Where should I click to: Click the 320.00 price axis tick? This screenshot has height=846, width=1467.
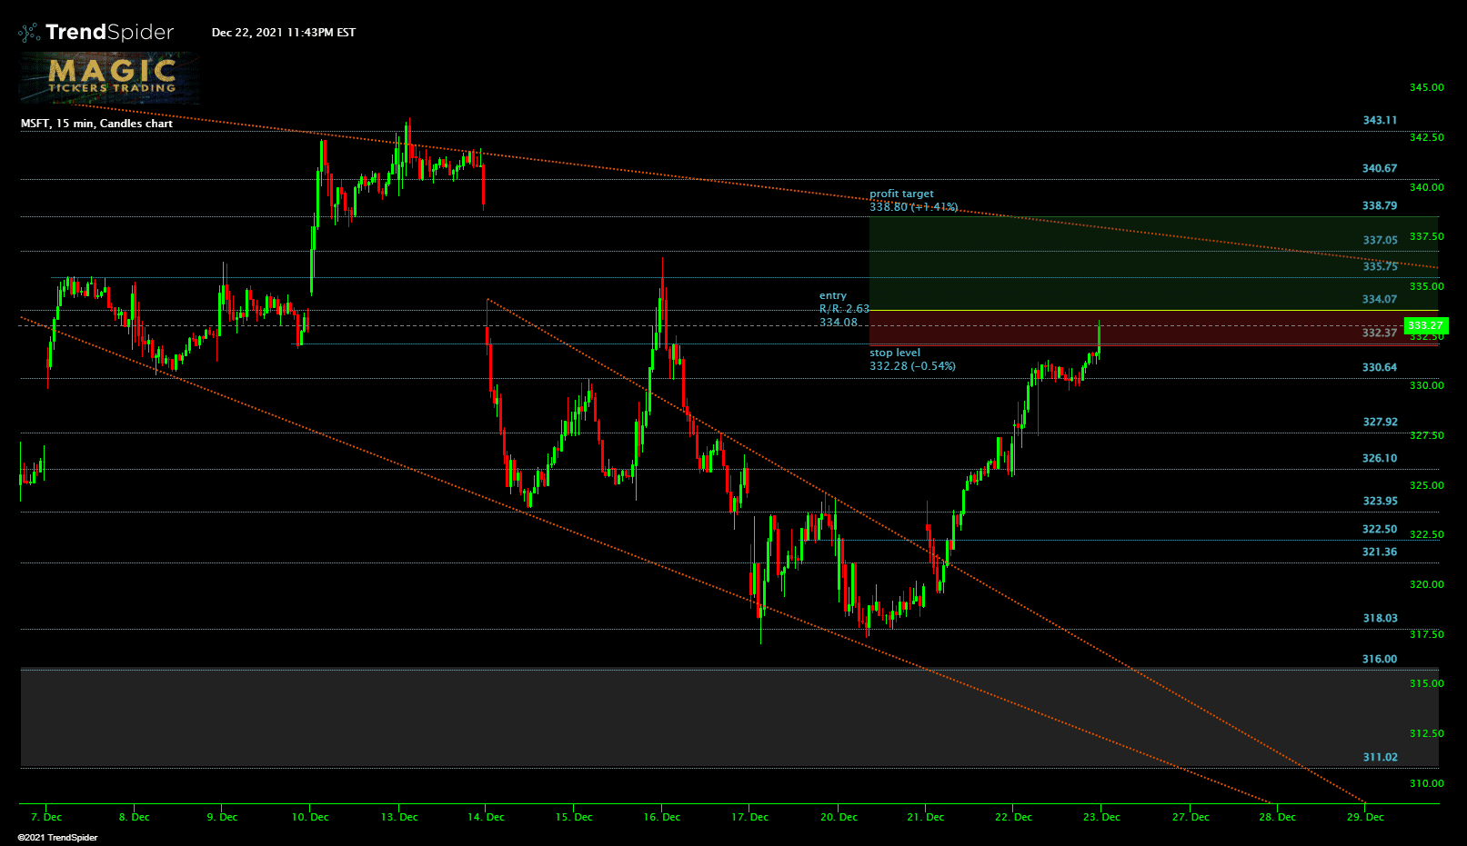[x=1426, y=584]
